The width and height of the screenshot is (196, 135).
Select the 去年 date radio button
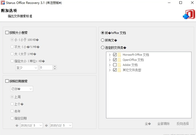[12, 111]
